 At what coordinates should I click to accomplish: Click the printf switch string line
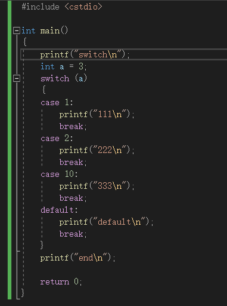(x=85, y=54)
